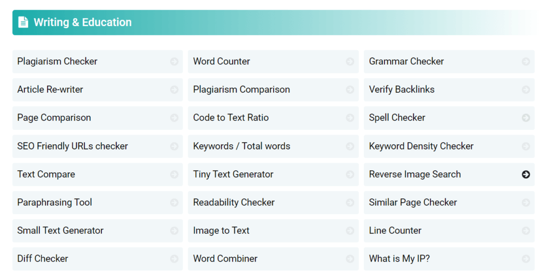The width and height of the screenshot is (543, 280).
Task: Go to Verify Backlinks
Action: [x=401, y=90]
